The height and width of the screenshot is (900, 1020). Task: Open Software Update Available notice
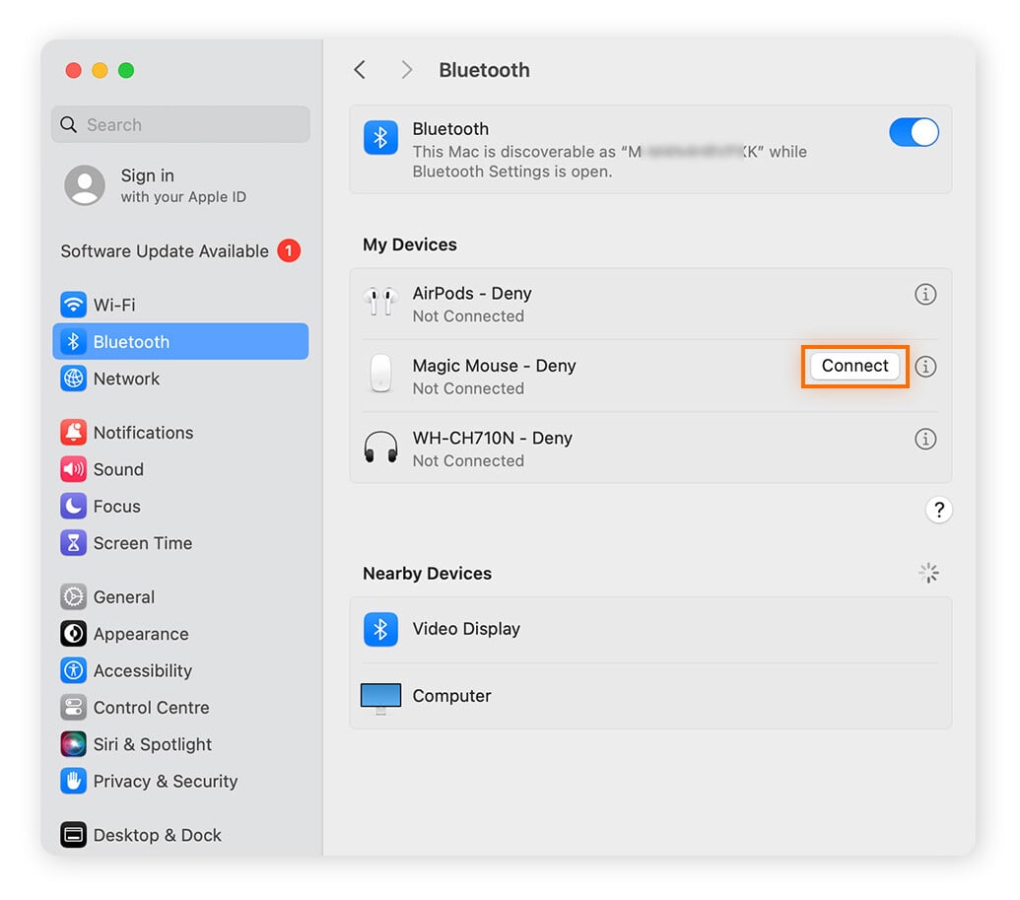click(165, 251)
